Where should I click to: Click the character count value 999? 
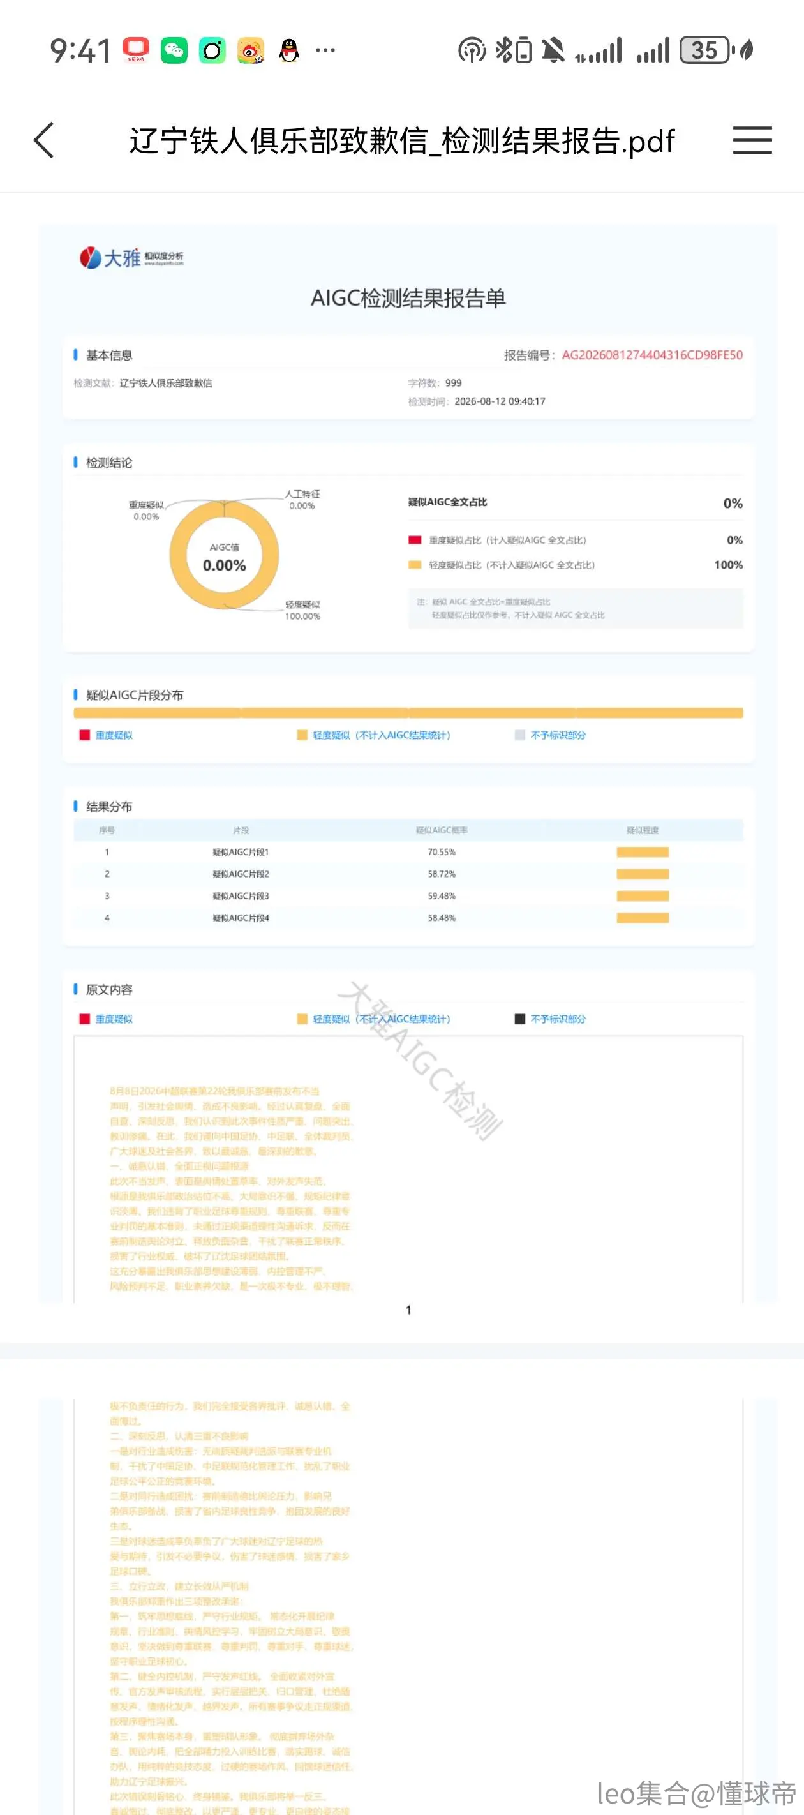point(453,384)
